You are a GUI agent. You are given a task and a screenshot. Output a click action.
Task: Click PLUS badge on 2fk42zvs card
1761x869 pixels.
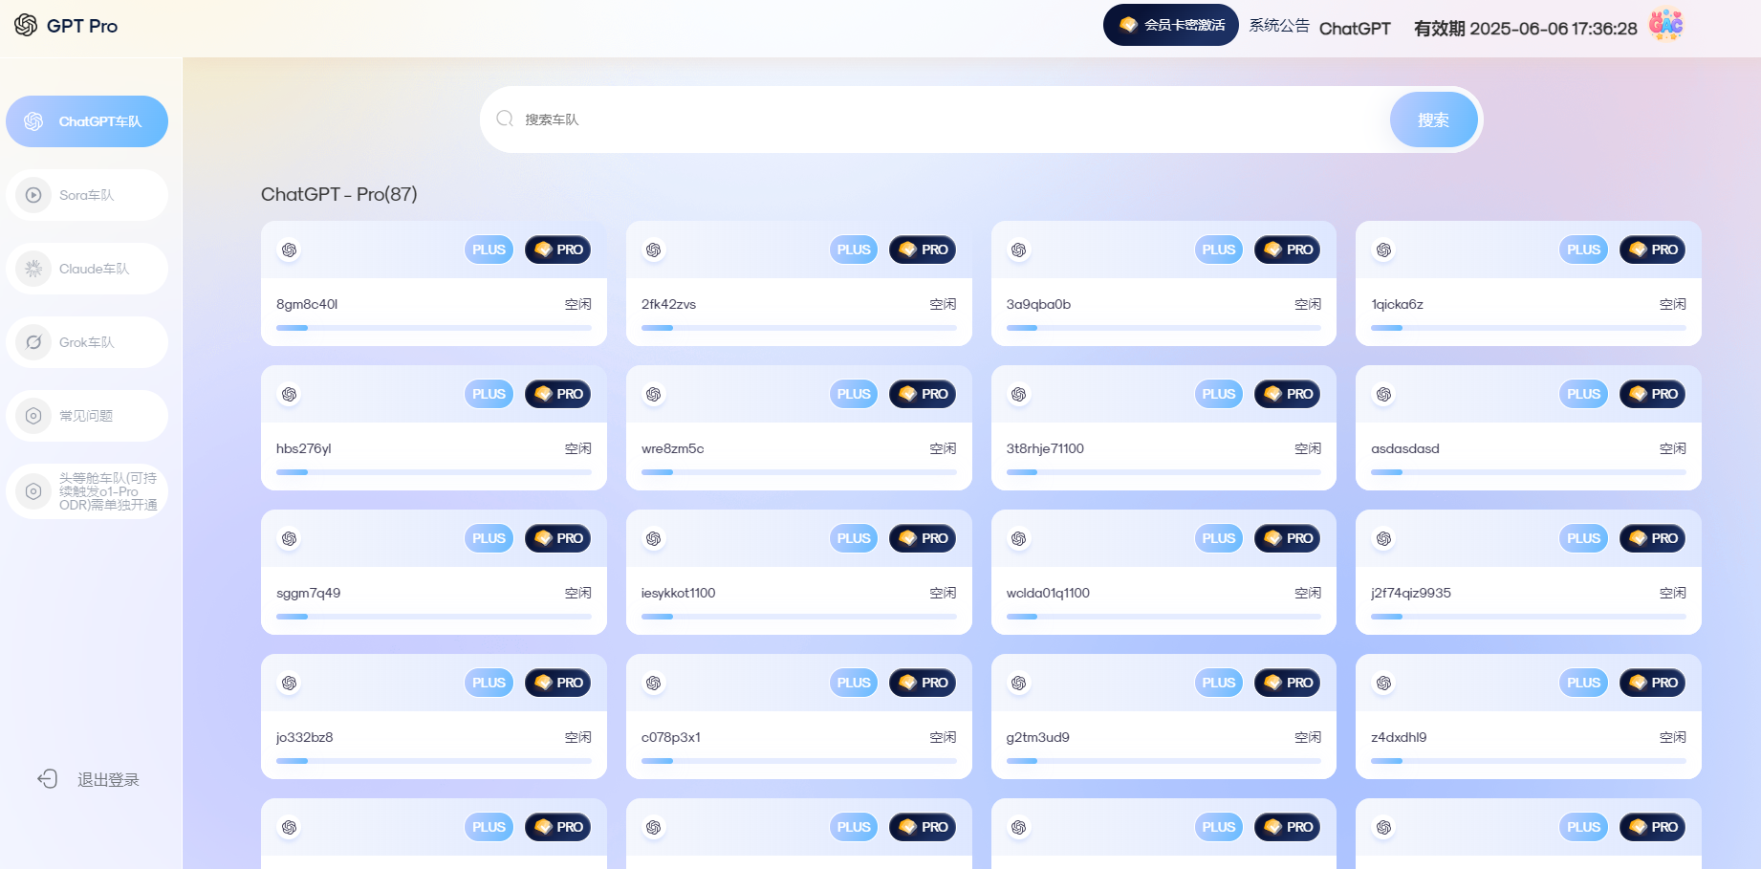[x=854, y=250]
